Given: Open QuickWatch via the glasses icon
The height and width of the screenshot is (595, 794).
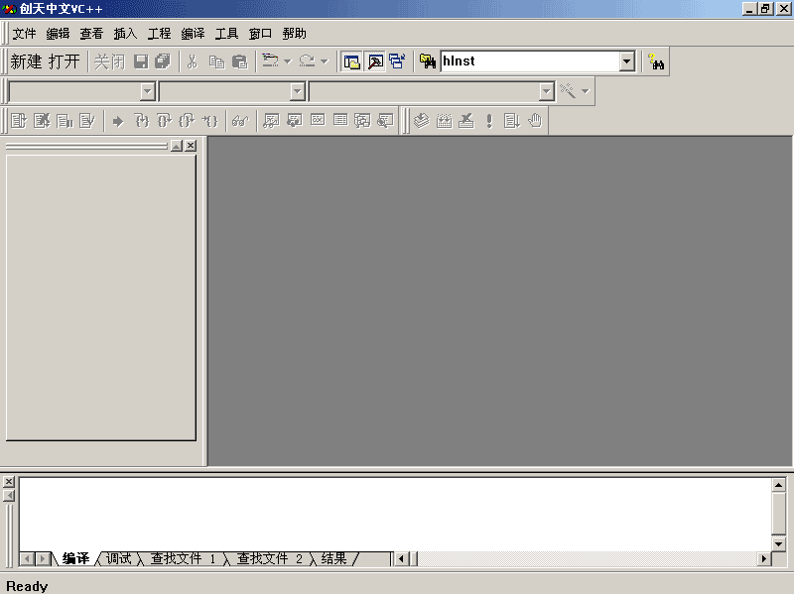Looking at the screenshot, I should coord(240,121).
